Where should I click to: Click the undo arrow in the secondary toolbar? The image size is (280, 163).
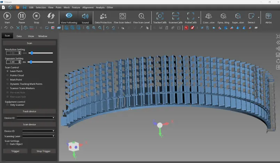6,28
